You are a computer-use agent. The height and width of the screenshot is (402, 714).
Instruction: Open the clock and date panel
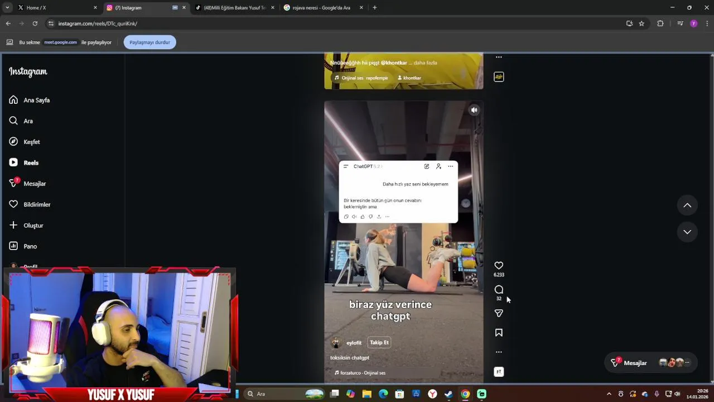click(x=697, y=394)
